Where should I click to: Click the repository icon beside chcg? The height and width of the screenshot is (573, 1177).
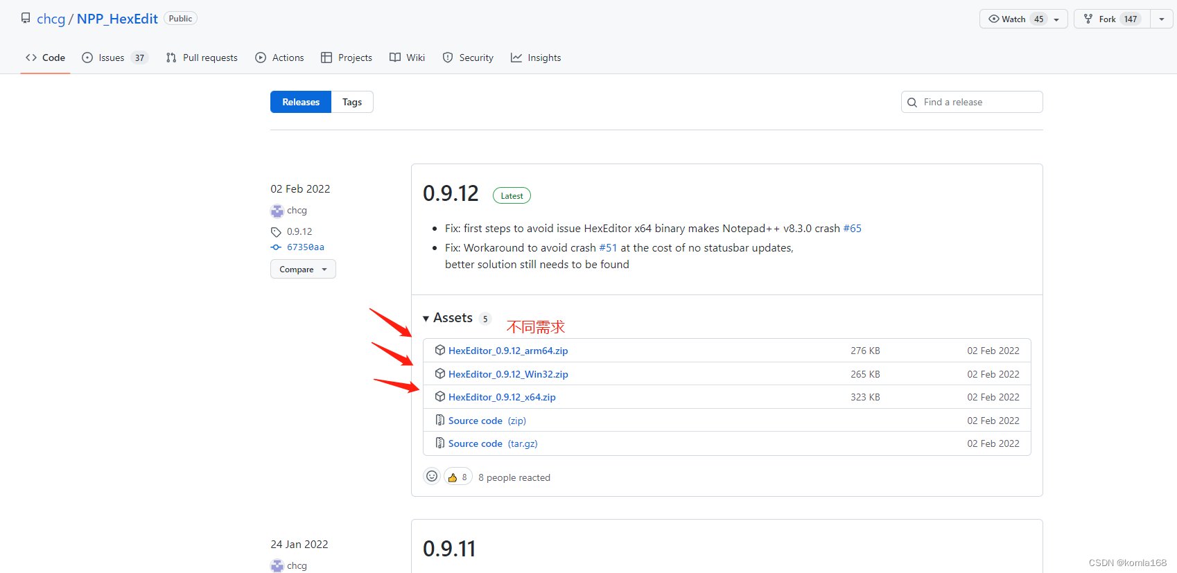pos(26,18)
